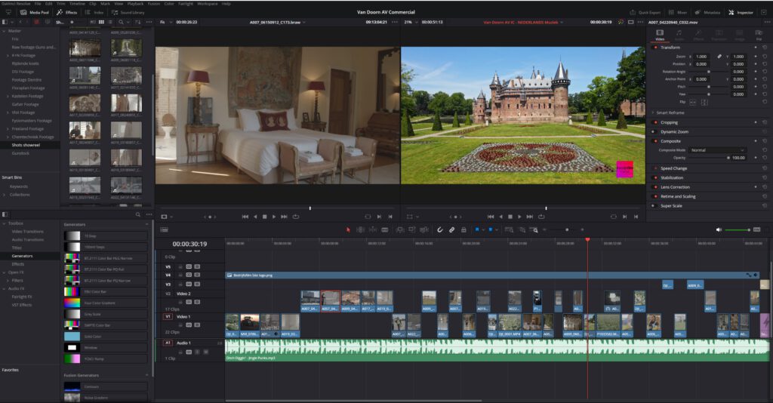
Task: Toggle the Lens Correction enable switch
Action: pos(655,186)
